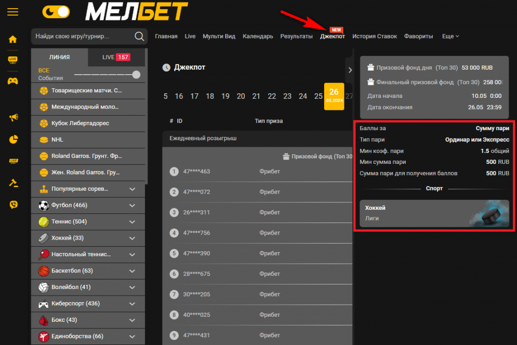Expand the Баскетбол (63) chevron
517x345 pixels.
click(132, 271)
